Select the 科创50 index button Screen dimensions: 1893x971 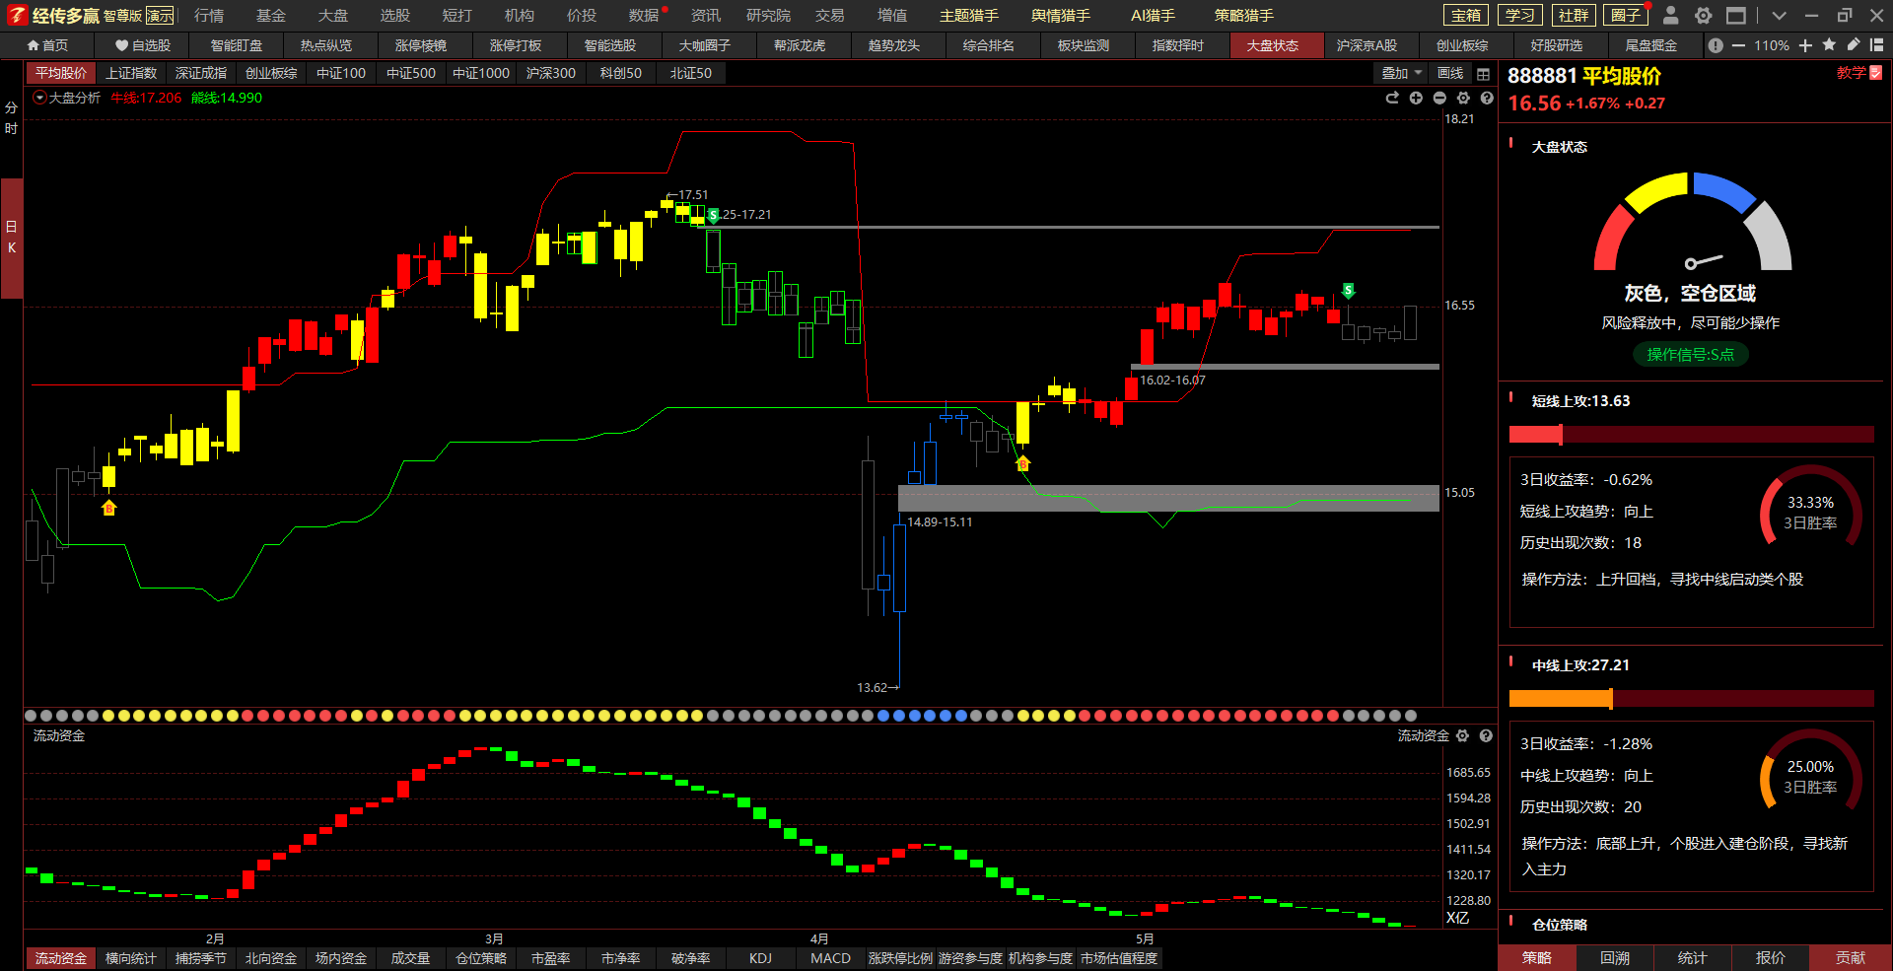point(621,73)
